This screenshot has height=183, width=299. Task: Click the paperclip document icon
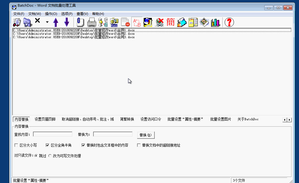[x=80, y=22]
